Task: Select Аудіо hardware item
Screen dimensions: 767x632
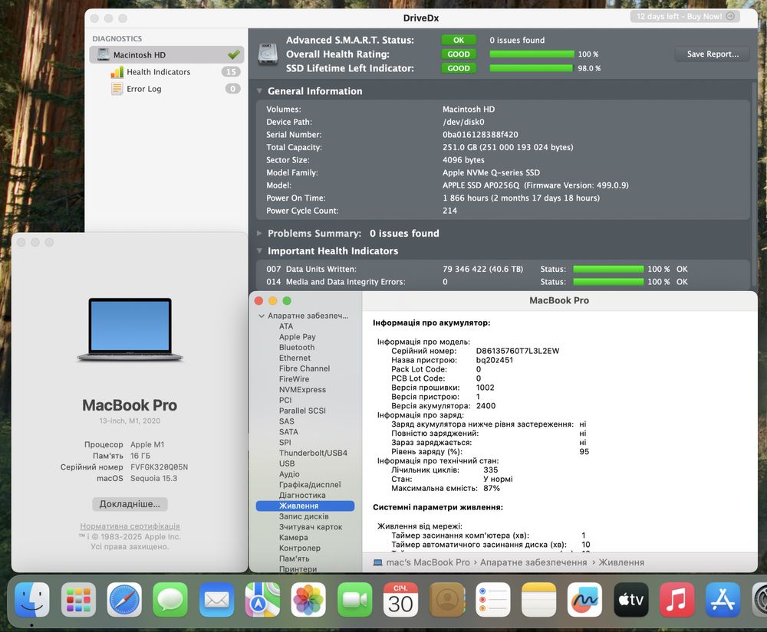Action: [x=290, y=474]
